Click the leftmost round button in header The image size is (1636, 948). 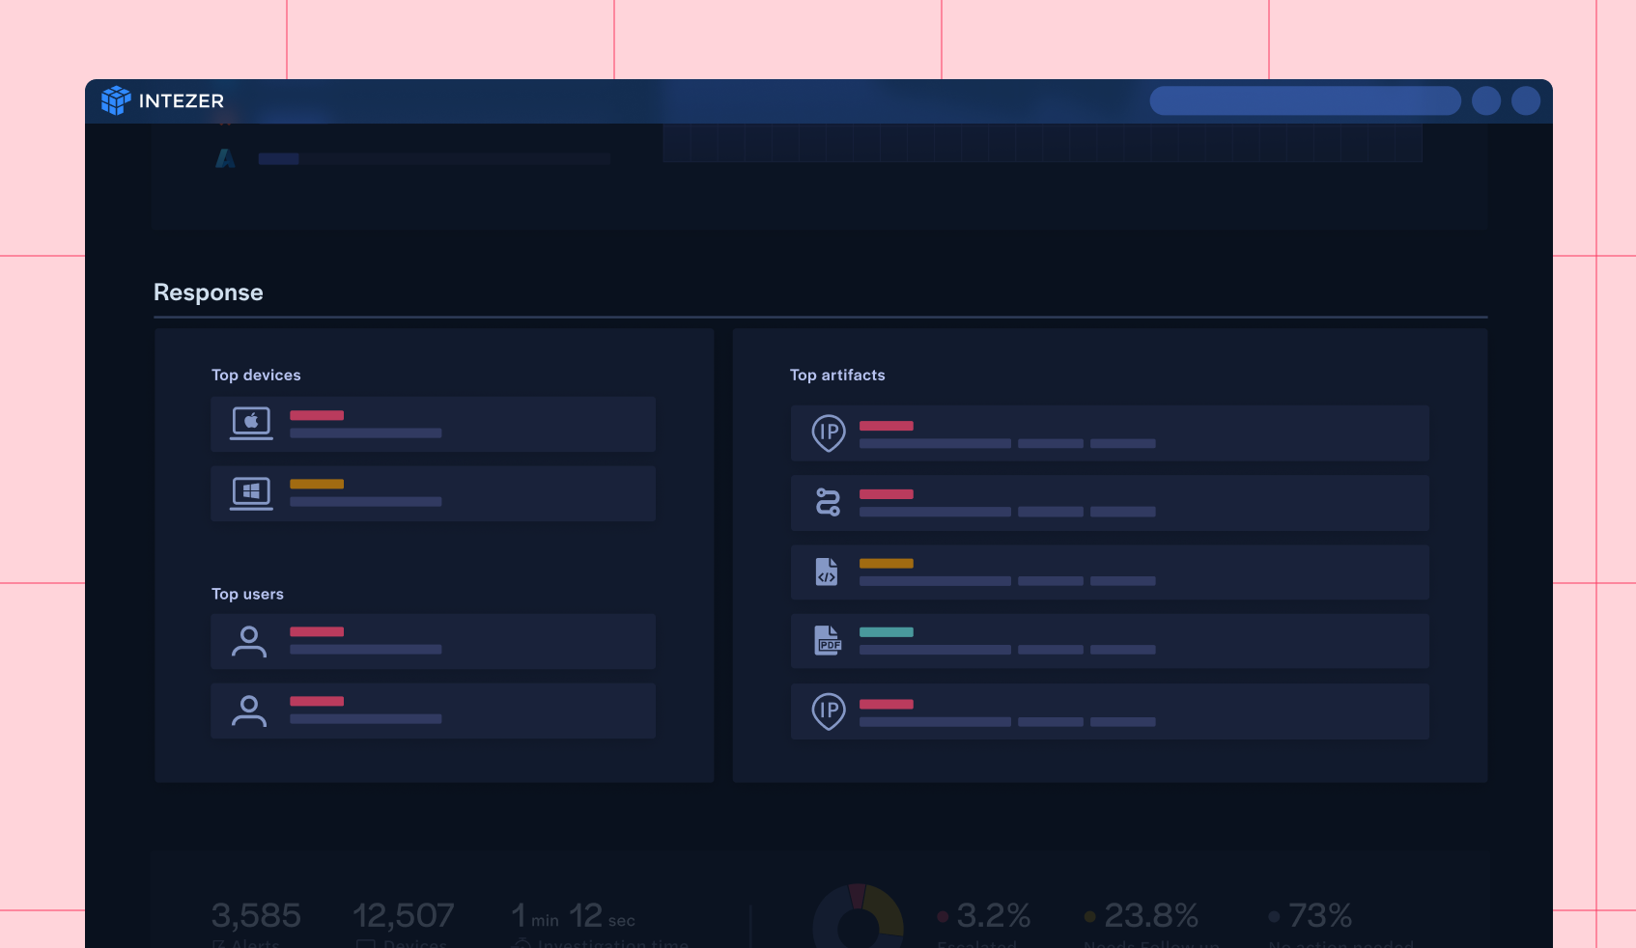(x=1485, y=100)
